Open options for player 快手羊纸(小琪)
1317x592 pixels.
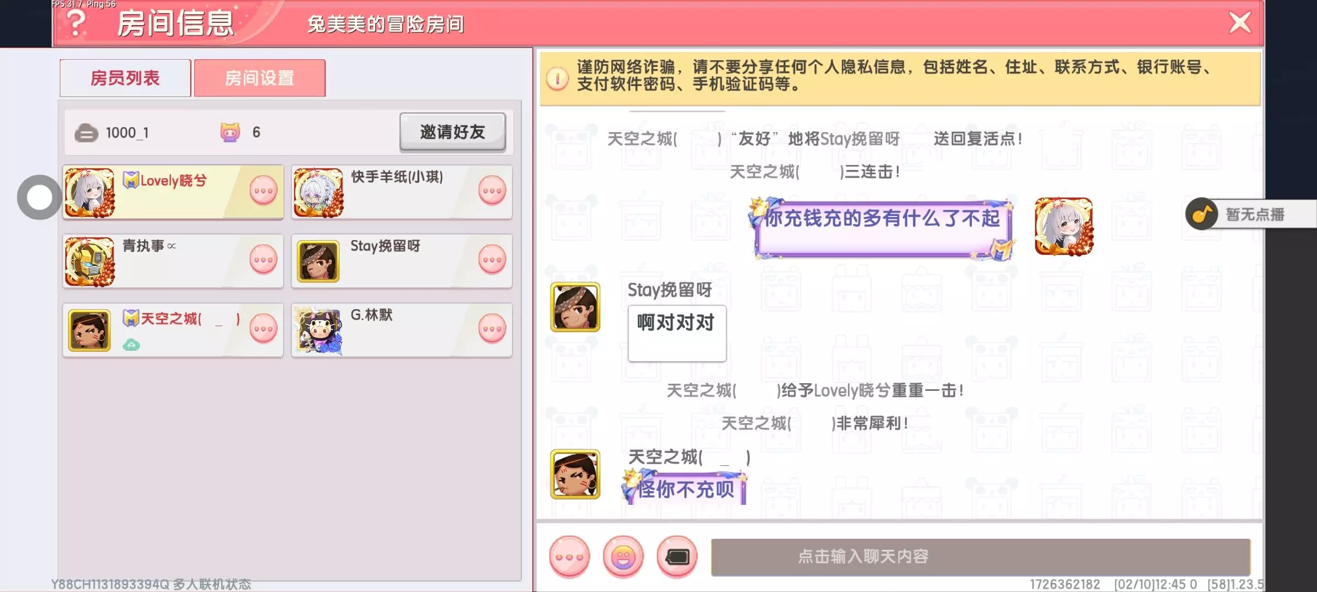click(x=492, y=191)
